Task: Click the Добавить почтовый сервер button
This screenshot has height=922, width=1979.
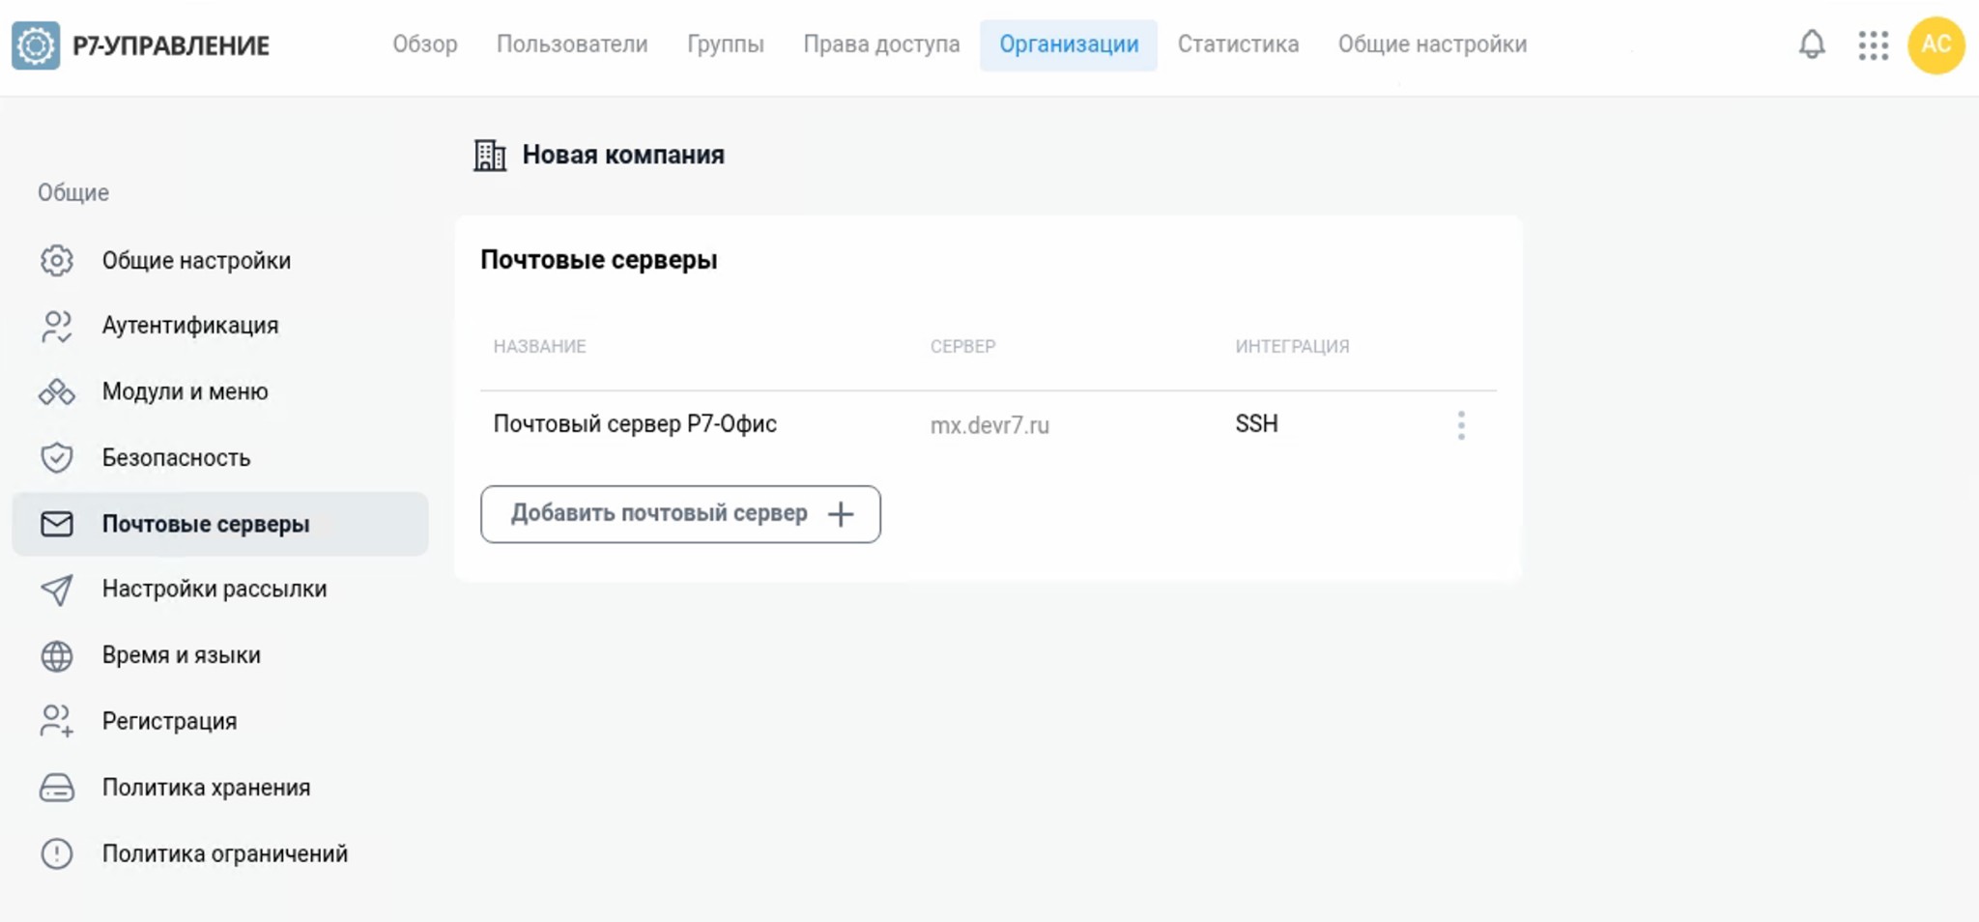Action: (680, 514)
